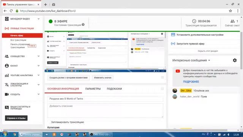Go back with the browser back arrow
243x137 pixels.
coord(5,11)
